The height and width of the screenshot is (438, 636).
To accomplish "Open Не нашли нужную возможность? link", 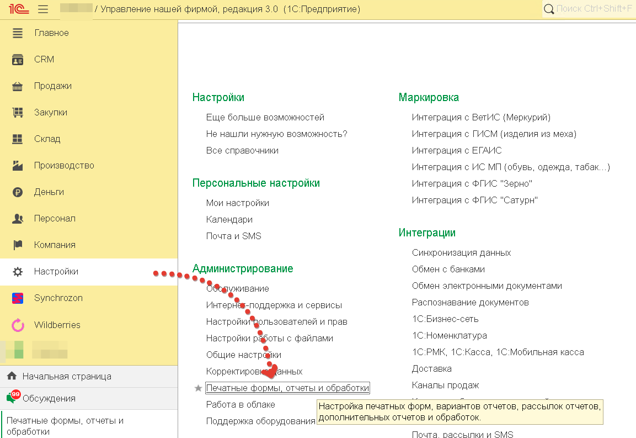I will pos(276,134).
